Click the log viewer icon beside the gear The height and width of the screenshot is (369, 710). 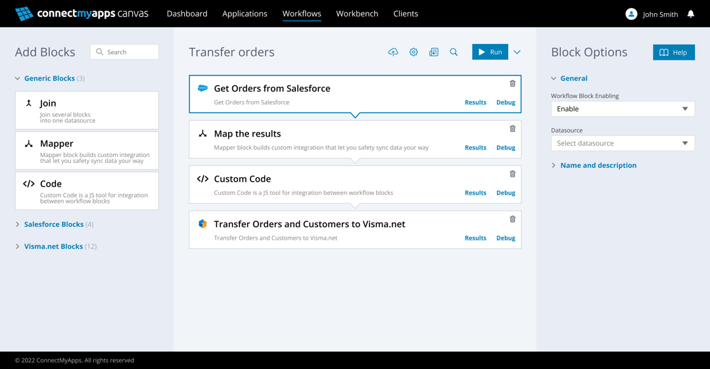(434, 52)
